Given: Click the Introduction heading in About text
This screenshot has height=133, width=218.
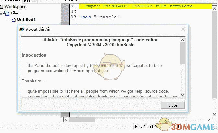Looking at the screenshot, I should point(34,55).
